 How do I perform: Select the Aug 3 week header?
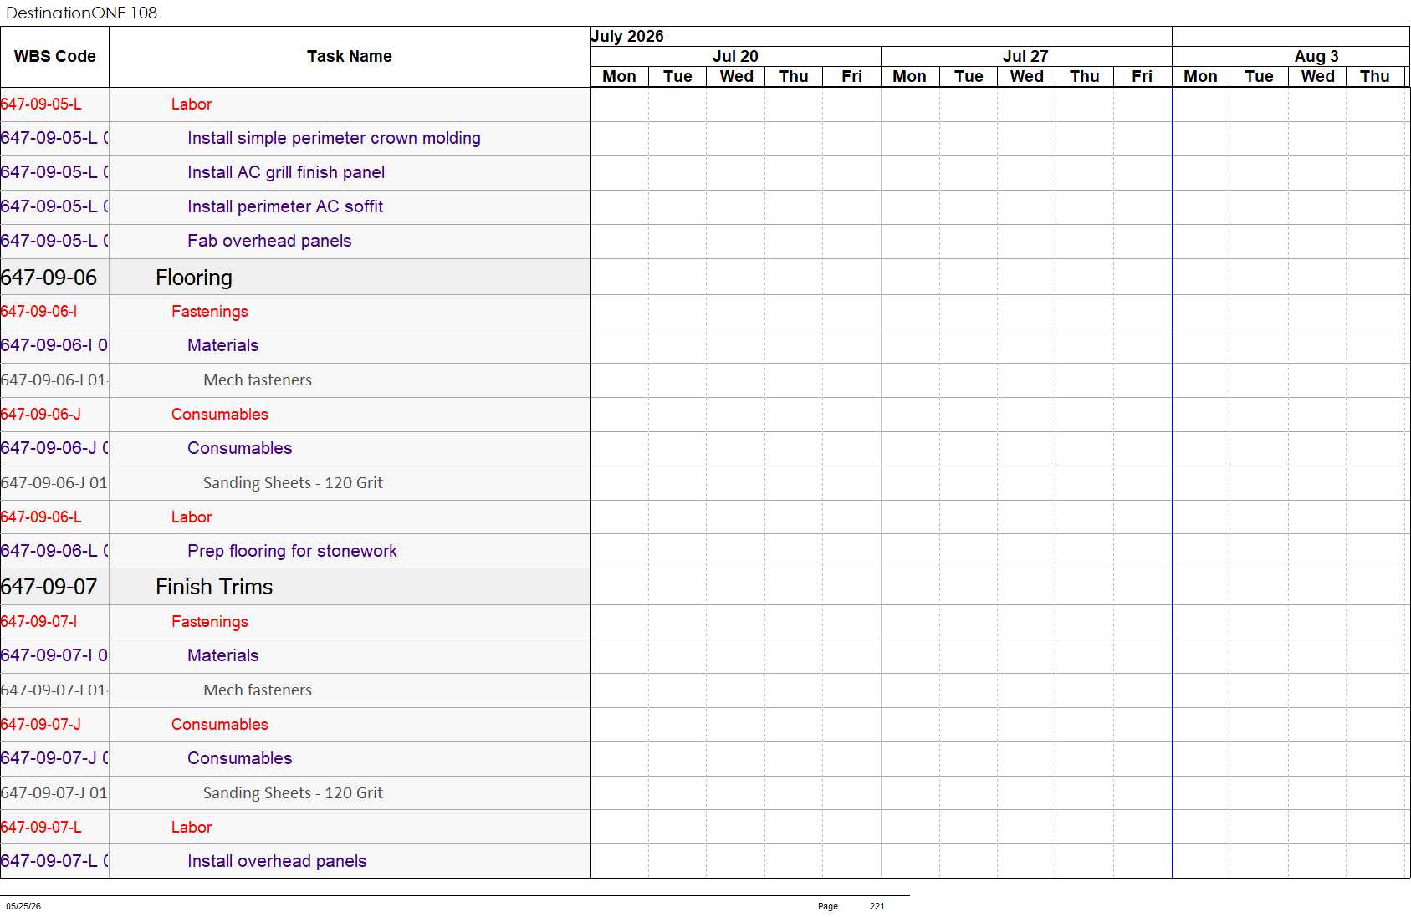(1316, 56)
